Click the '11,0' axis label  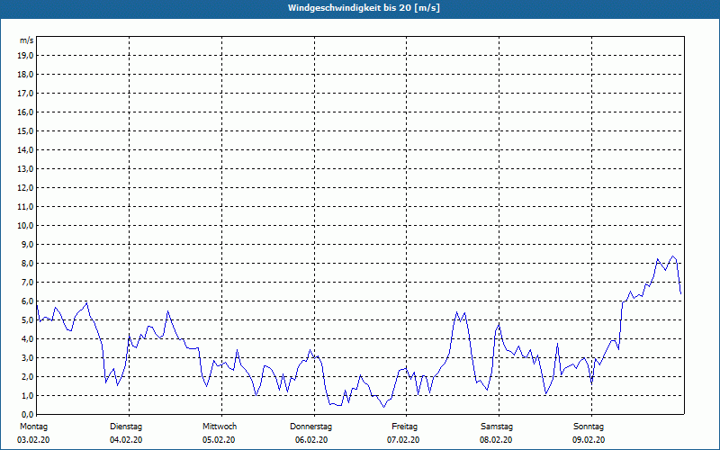tap(25, 207)
